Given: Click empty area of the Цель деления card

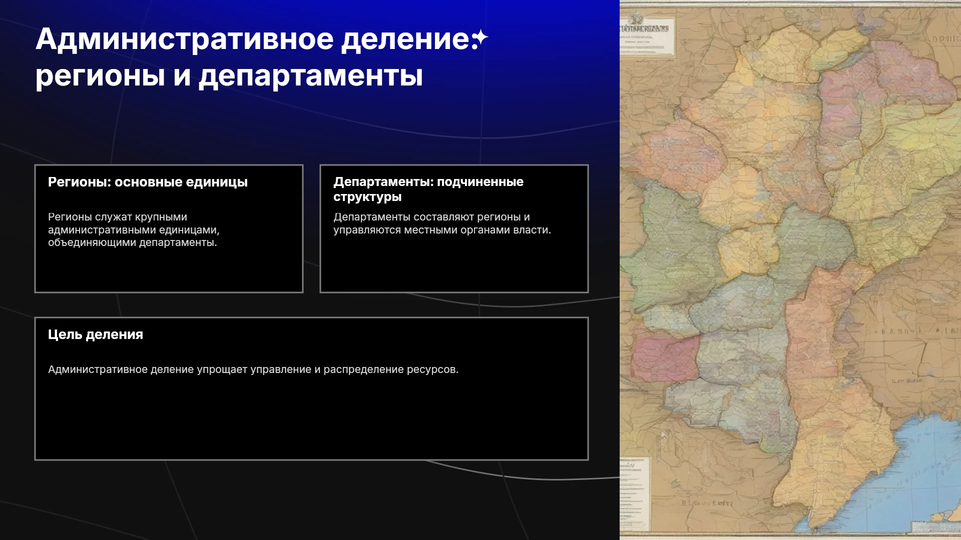Looking at the screenshot, I should (311, 420).
